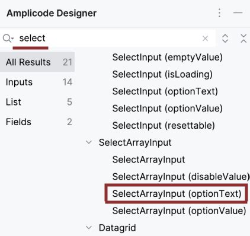
Task: Show the All Results category
Action: (37, 62)
